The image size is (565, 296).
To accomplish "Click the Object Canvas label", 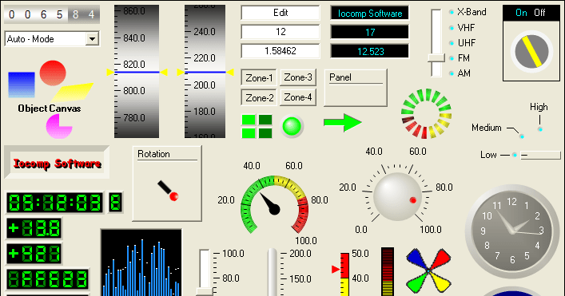I will pos(50,109).
